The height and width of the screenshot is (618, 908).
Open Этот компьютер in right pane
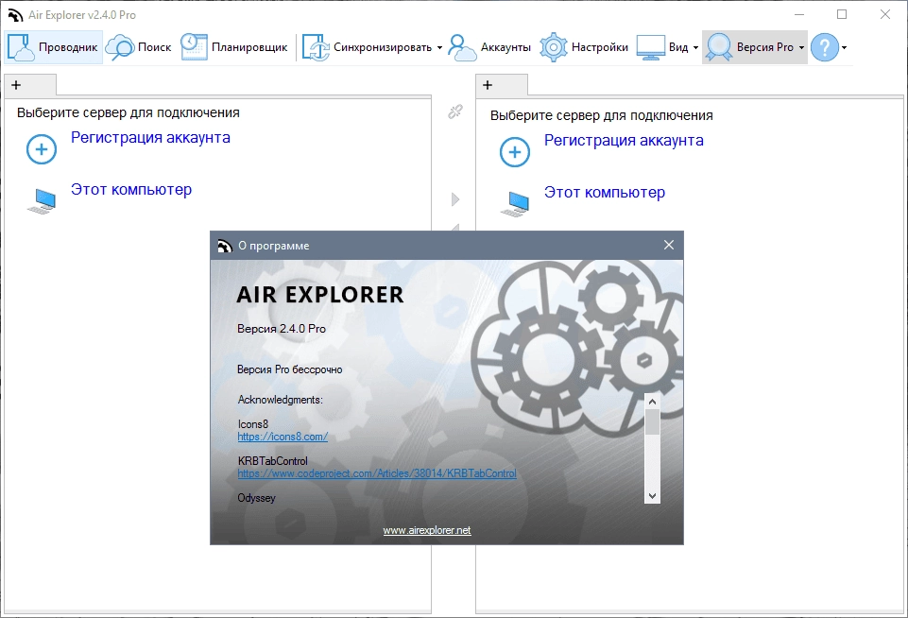coord(605,193)
